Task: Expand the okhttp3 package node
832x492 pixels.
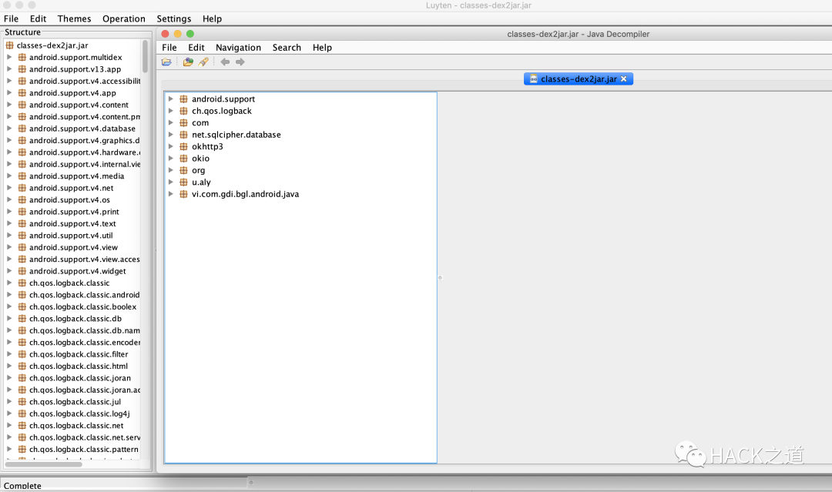Action: pyautogui.click(x=171, y=146)
